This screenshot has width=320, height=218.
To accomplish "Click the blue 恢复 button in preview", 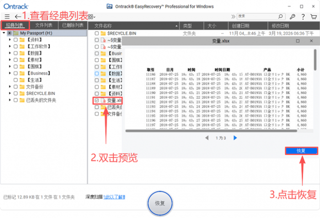I will coord(301,151).
